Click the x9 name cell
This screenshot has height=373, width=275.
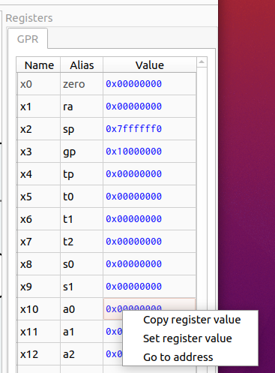39,287
